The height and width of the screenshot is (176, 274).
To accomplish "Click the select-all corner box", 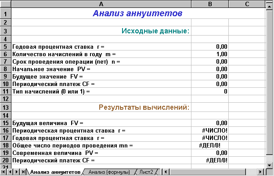I will pyautogui.click(x=5, y=4).
